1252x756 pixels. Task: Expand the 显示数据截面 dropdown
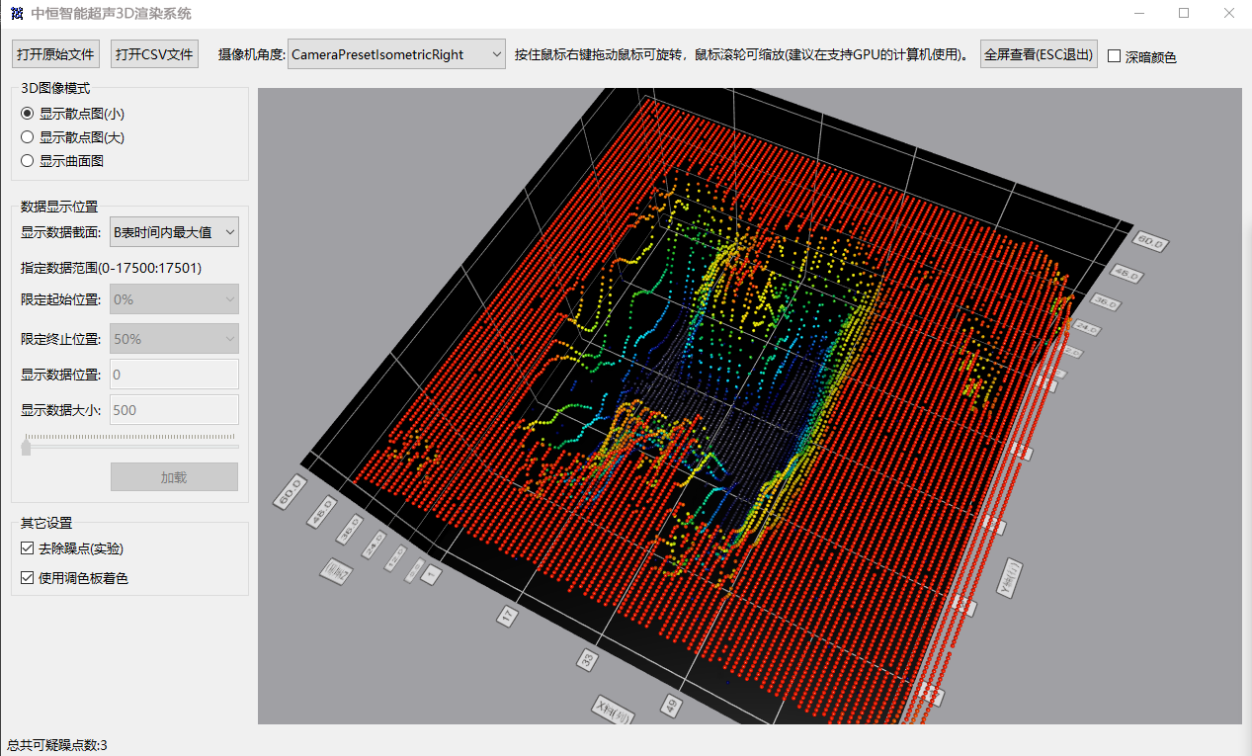(x=174, y=232)
